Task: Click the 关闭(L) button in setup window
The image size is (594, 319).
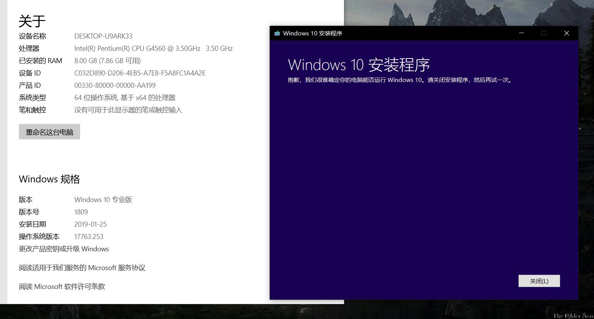Action: pos(539,281)
